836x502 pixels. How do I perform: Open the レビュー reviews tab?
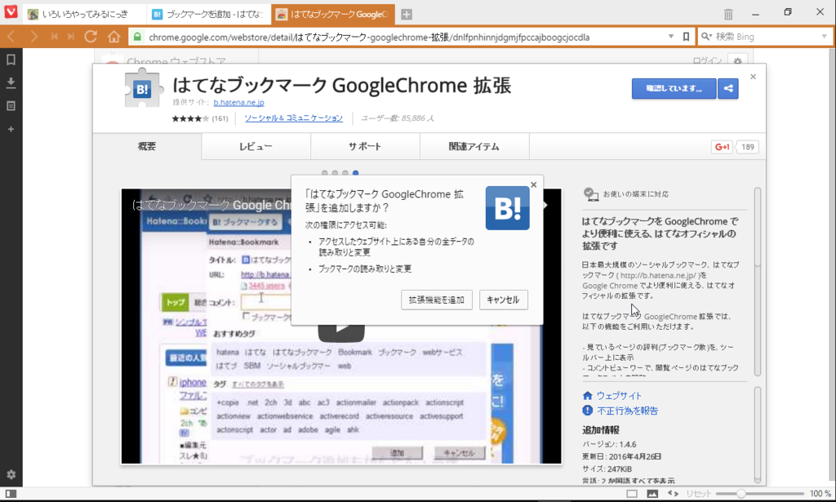[x=256, y=147]
